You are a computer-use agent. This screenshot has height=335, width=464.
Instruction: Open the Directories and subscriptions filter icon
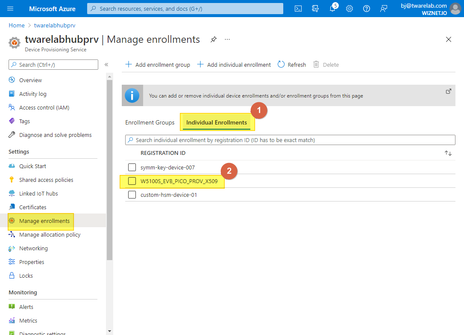click(x=315, y=9)
